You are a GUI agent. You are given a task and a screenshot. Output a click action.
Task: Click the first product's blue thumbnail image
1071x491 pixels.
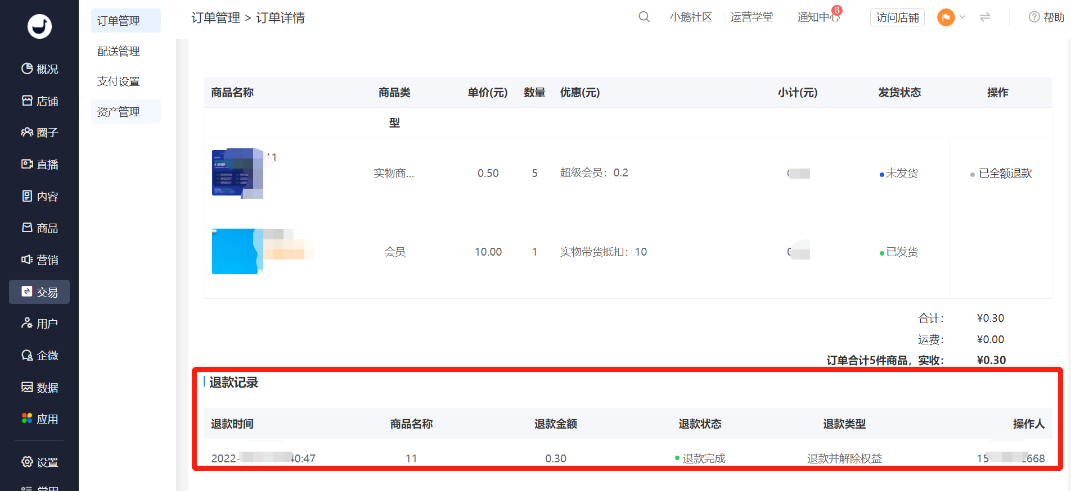coord(237,173)
